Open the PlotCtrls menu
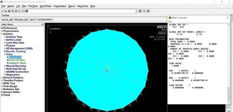This screenshot has height=112, width=233. pyautogui.click(x=33, y=6)
